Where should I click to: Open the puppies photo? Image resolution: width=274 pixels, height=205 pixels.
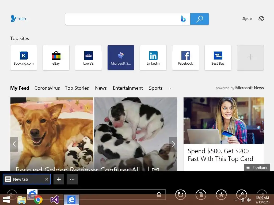click(x=136, y=134)
